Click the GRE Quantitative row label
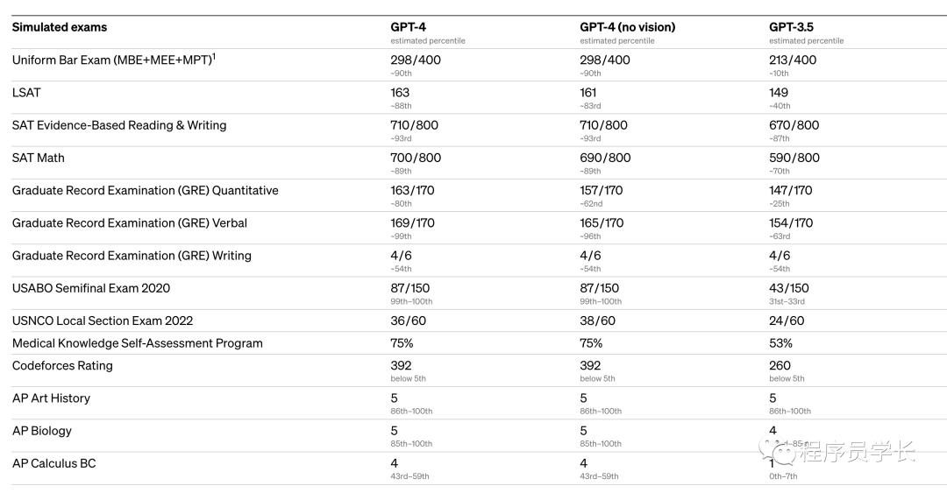The width and height of the screenshot is (947, 493). click(146, 190)
